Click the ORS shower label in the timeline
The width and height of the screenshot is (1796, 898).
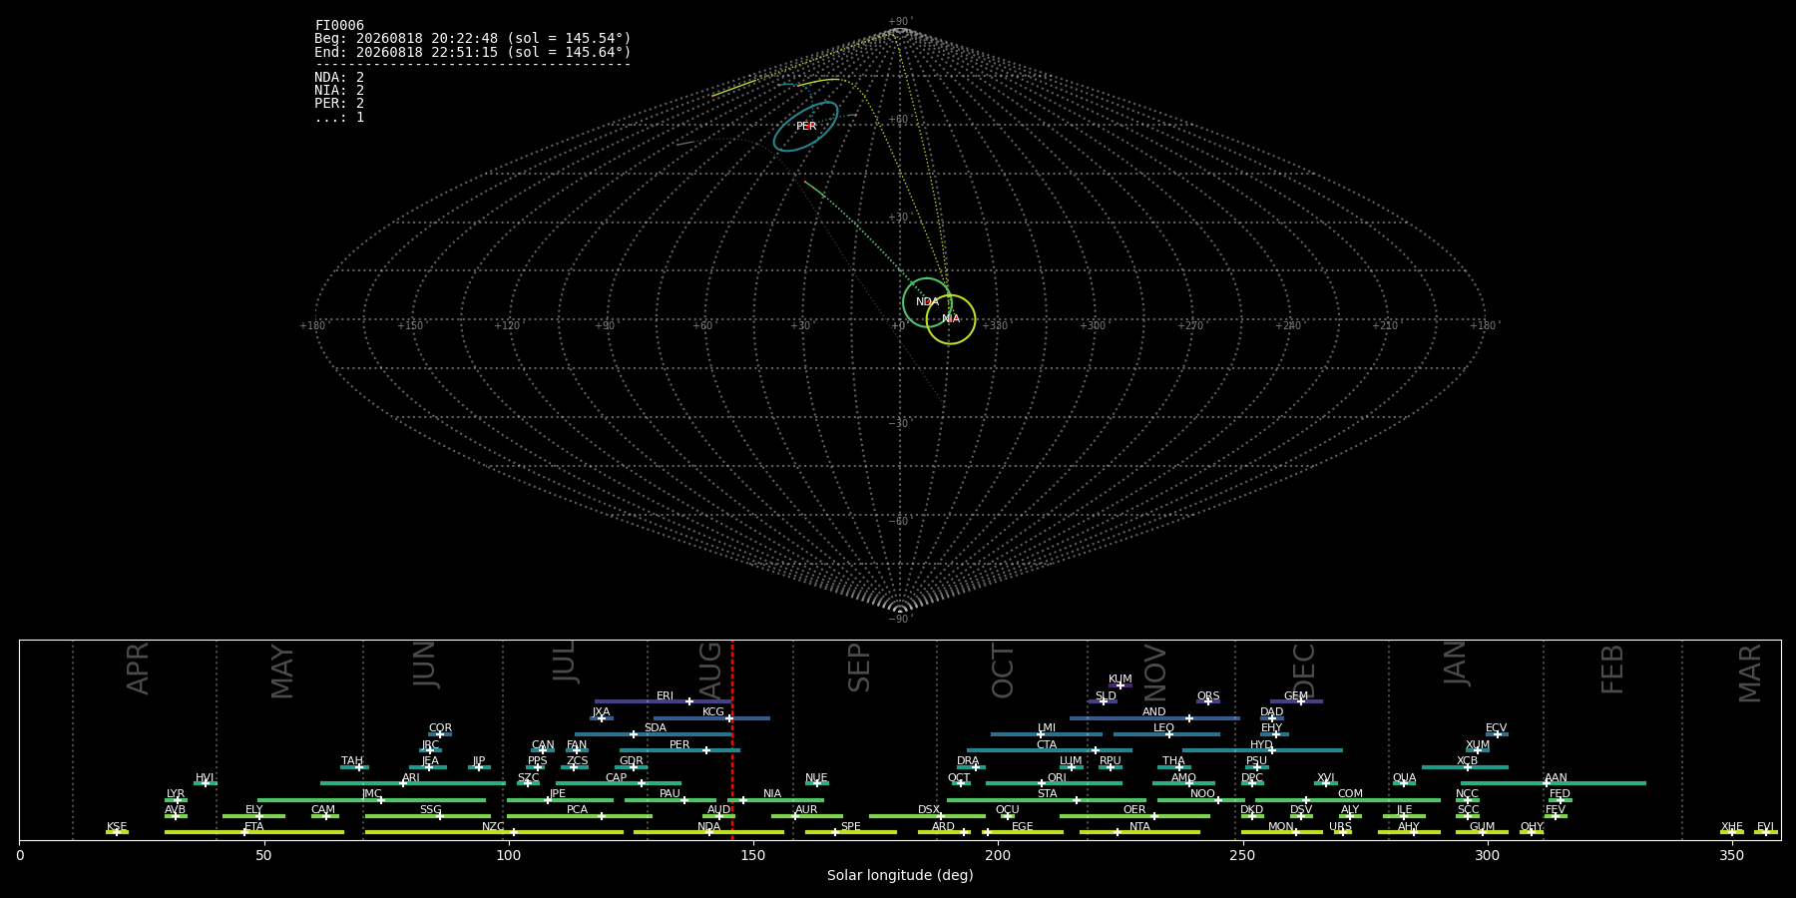tap(1208, 696)
